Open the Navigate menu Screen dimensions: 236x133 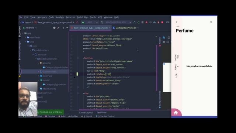[x=42, y=17]
